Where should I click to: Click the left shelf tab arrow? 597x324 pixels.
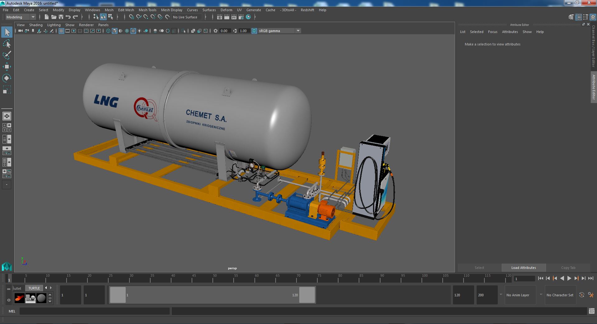point(46,288)
